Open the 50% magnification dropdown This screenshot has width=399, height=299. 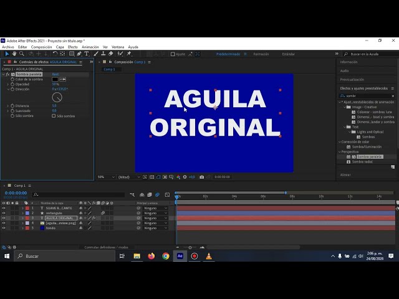click(107, 177)
